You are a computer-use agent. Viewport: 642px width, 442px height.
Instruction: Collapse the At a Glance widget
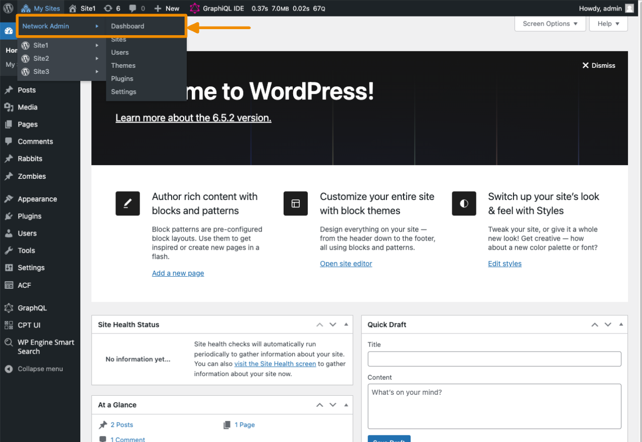[345, 405]
